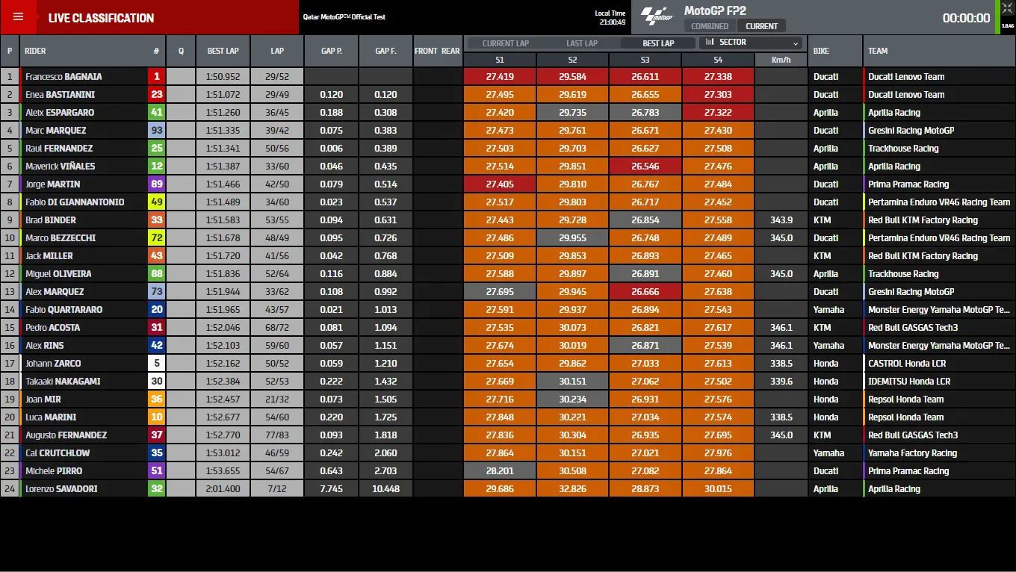Click Qatar MotoGP Official Test label

(344, 17)
